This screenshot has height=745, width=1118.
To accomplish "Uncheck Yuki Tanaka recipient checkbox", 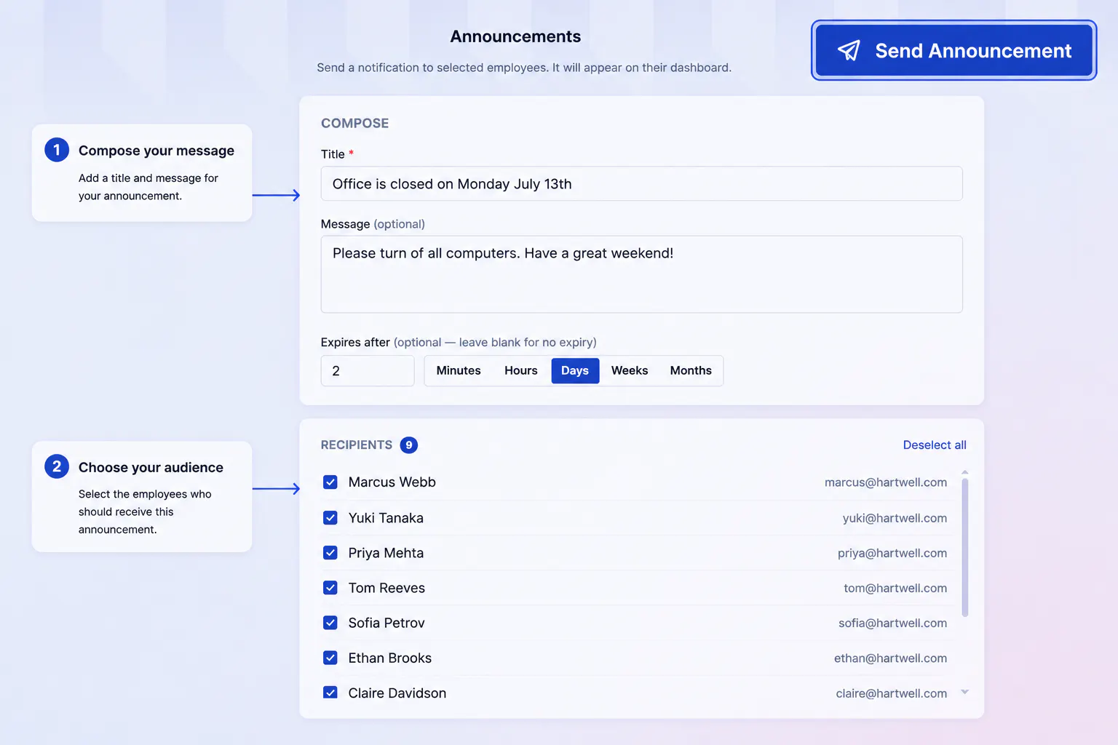I will pyautogui.click(x=330, y=518).
